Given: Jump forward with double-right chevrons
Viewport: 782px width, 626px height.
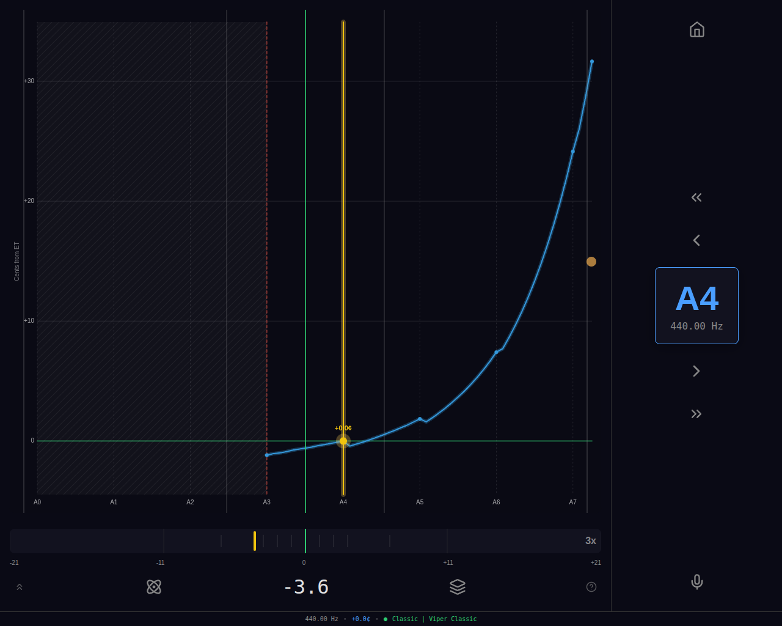Looking at the screenshot, I should coord(696,414).
